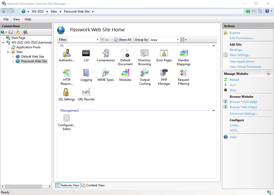This screenshot has height=195, width=274.
Task: Restart the Passwork Web Site
Action: point(234,80)
